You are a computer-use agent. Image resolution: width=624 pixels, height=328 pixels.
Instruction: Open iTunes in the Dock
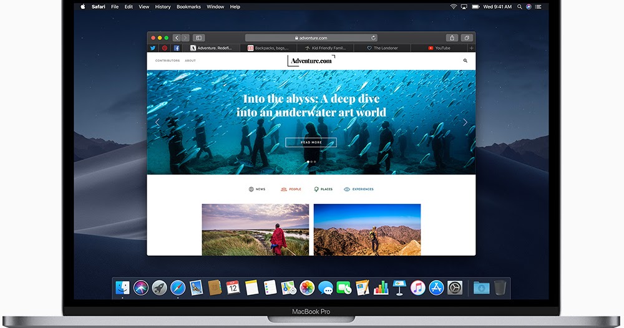coord(418,287)
